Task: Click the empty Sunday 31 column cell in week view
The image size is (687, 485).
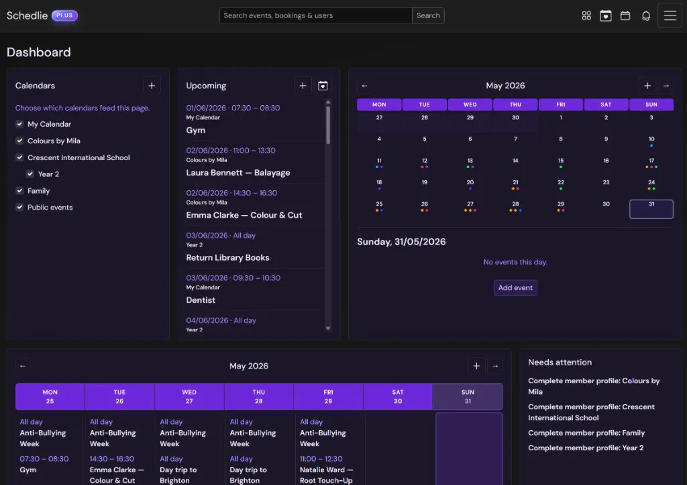Action: click(469, 449)
